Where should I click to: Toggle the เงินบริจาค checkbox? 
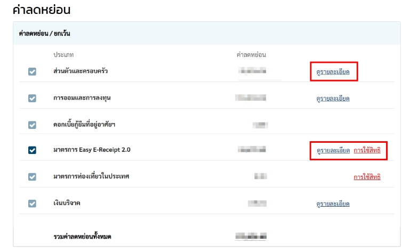pyautogui.click(x=32, y=204)
